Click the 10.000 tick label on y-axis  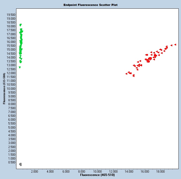10,88
